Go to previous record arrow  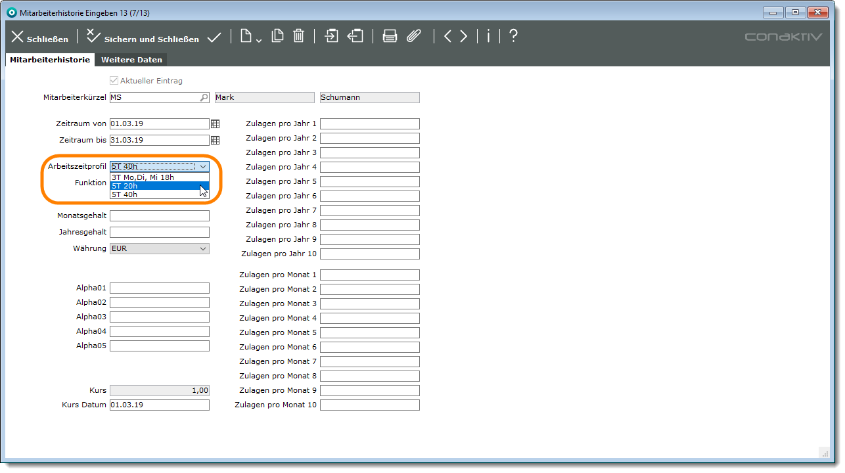[x=448, y=36]
